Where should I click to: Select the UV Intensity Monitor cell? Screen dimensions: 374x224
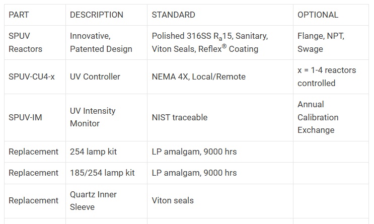(x=93, y=117)
